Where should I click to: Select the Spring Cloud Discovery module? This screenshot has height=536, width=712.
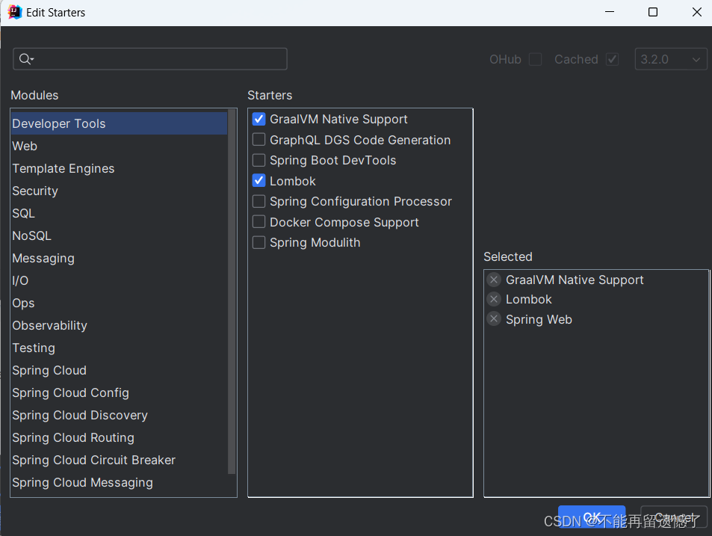[119, 415]
